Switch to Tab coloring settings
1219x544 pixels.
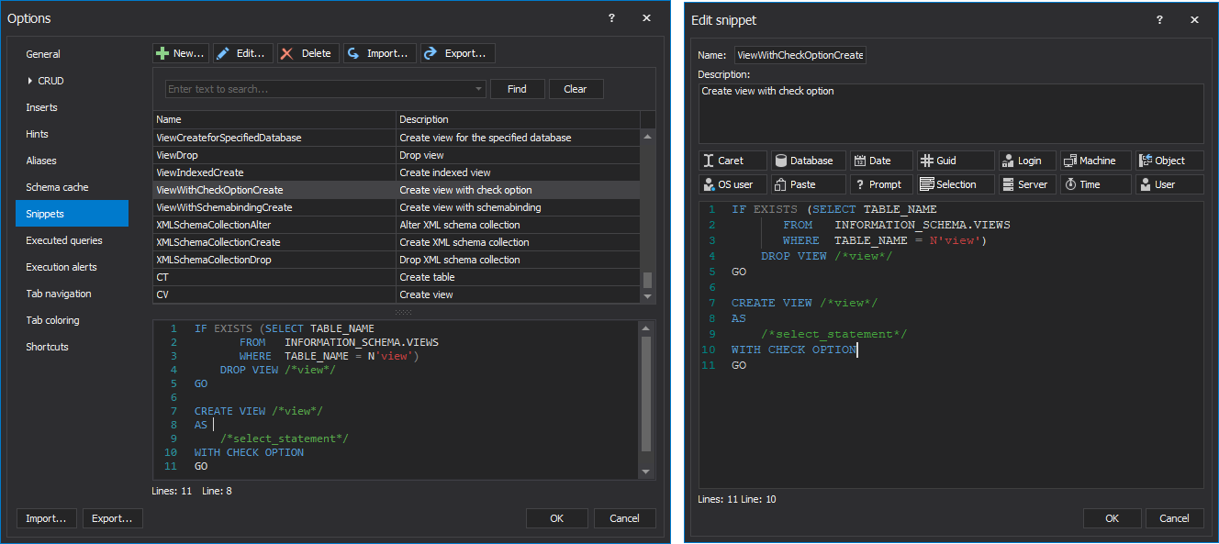[52, 320]
